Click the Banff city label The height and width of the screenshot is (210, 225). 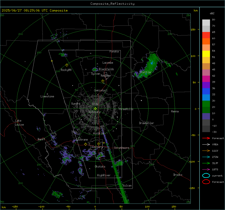tap(41, 139)
